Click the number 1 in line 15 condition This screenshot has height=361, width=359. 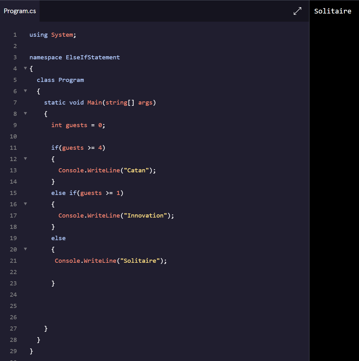click(118, 193)
